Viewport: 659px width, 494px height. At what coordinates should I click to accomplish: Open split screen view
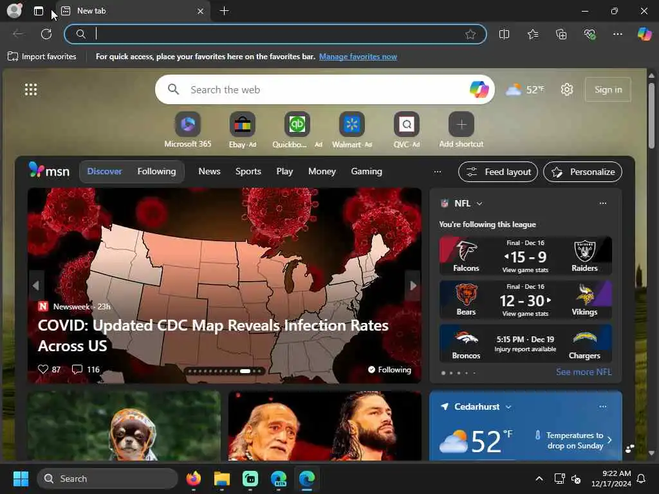[x=504, y=34]
